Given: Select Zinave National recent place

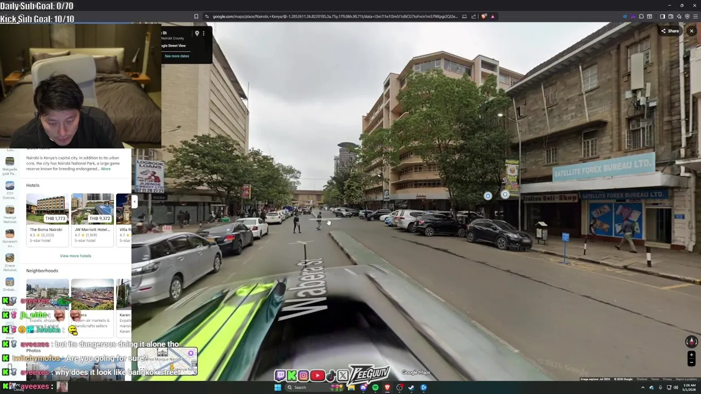Looking at the screenshot, I should [9, 262].
